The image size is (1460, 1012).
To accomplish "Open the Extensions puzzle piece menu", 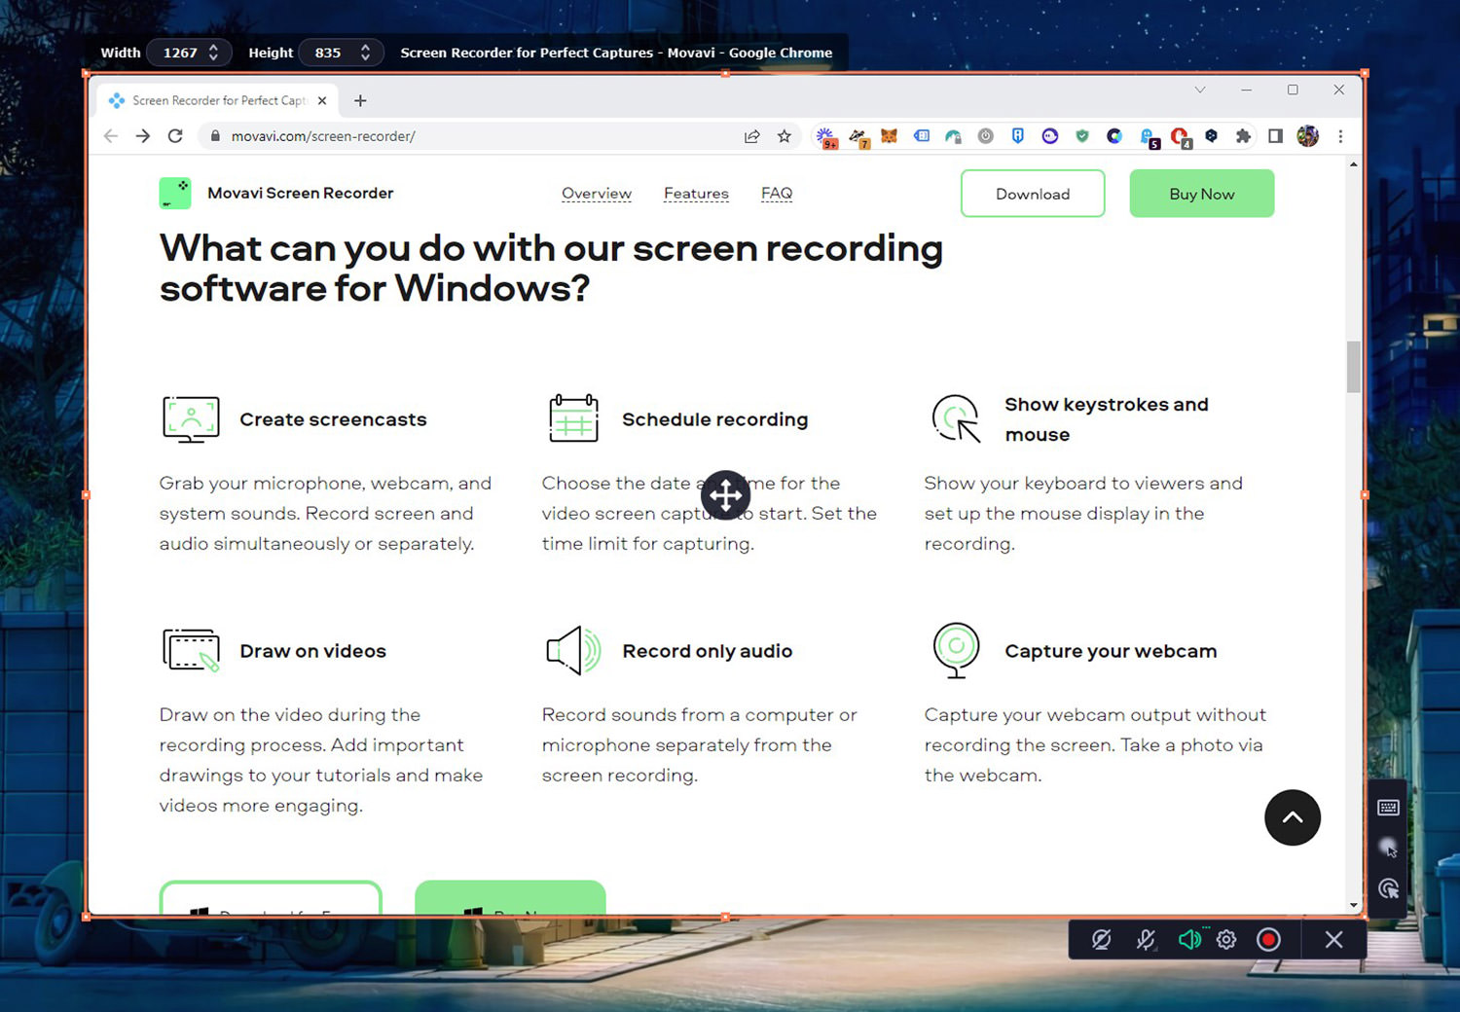I will click(1243, 136).
